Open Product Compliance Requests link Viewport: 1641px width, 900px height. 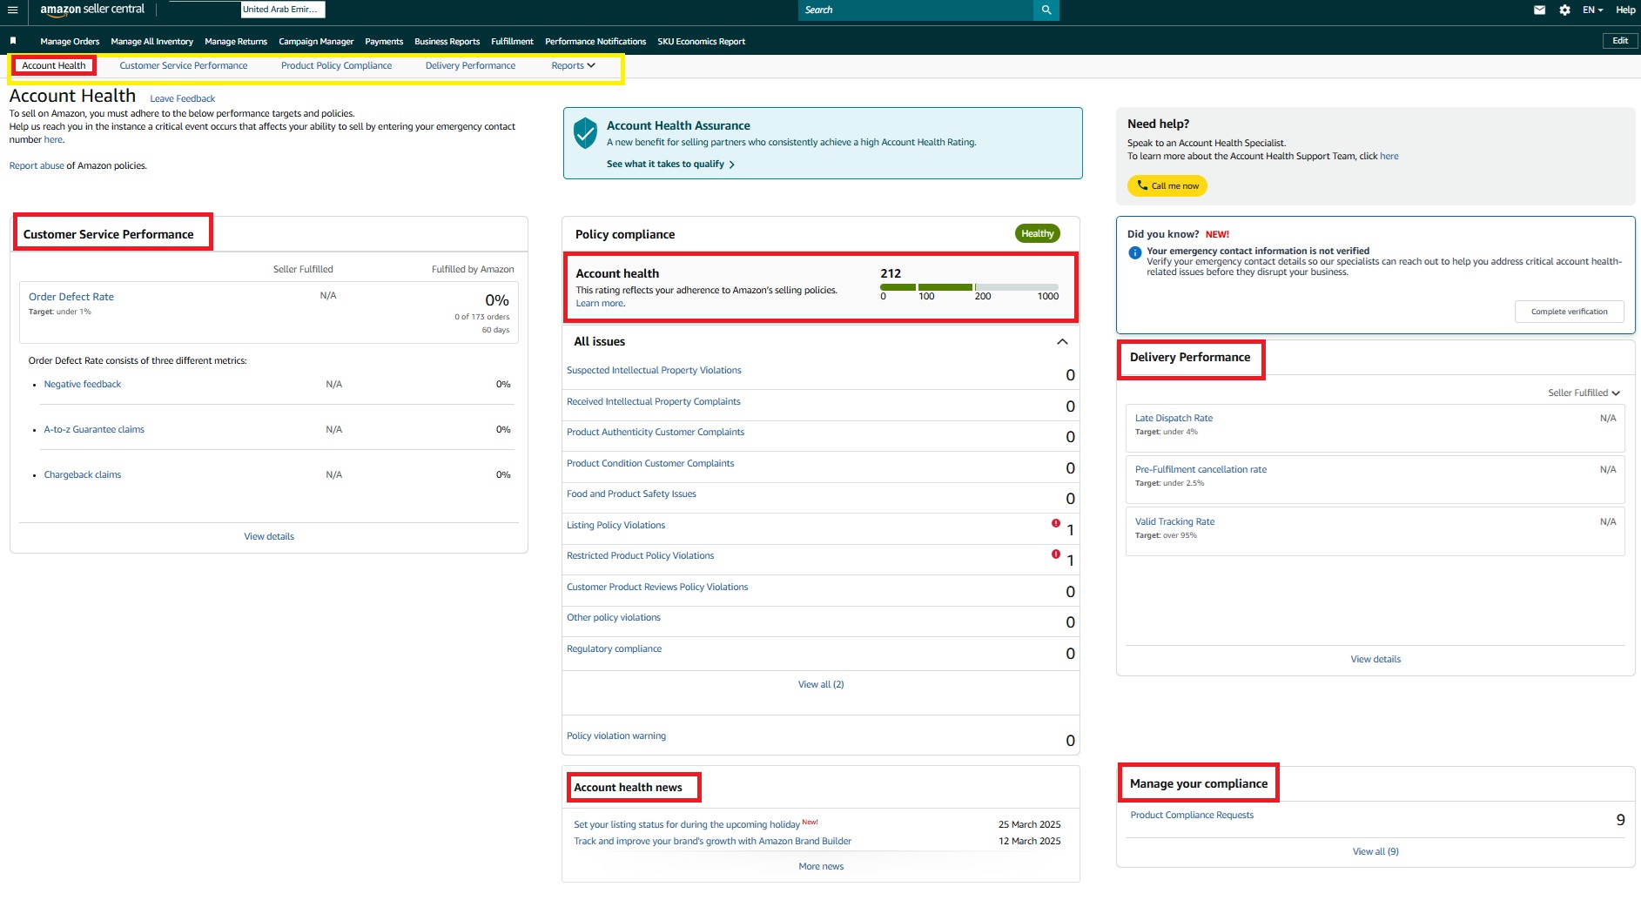tap(1192, 815)
